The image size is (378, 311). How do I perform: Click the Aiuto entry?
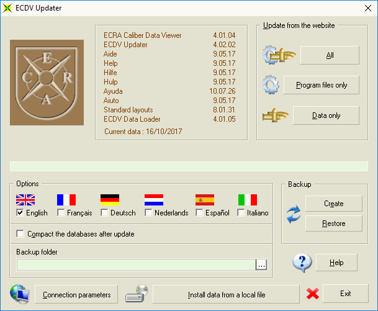coord(111,101)
